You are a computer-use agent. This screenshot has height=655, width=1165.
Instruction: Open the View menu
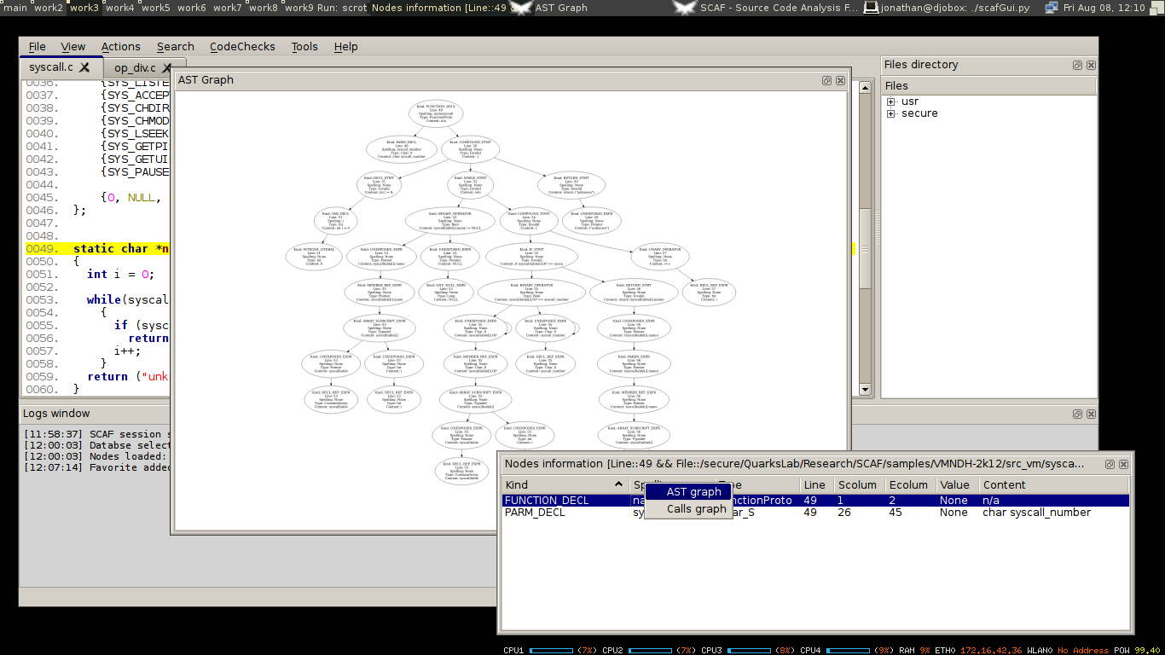73,47
